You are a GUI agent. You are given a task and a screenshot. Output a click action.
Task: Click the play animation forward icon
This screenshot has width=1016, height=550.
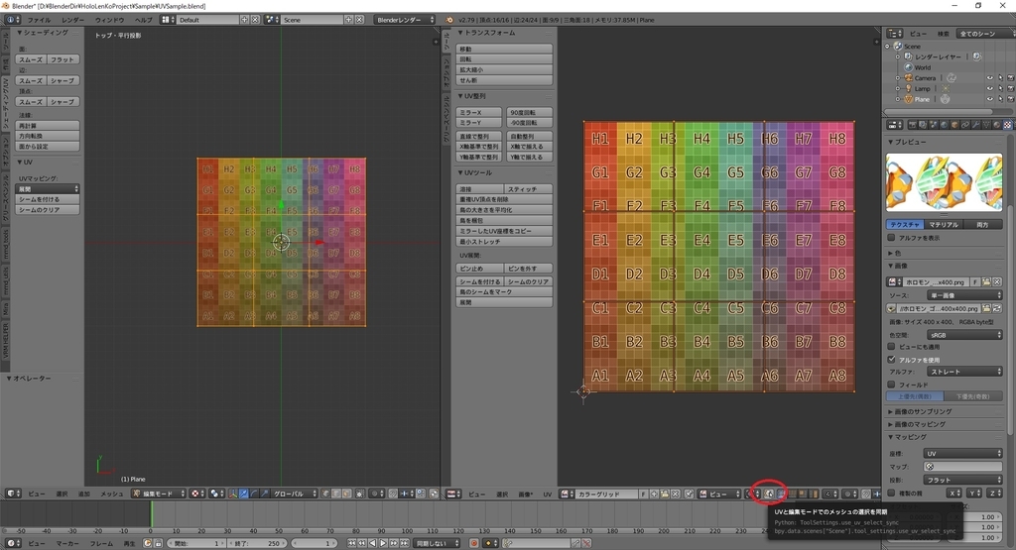[383, 543]
